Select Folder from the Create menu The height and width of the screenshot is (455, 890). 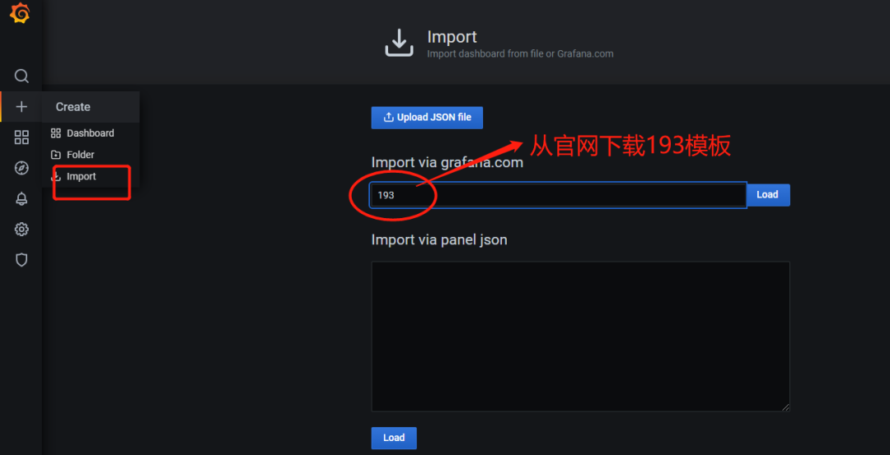tap(80, 155)
